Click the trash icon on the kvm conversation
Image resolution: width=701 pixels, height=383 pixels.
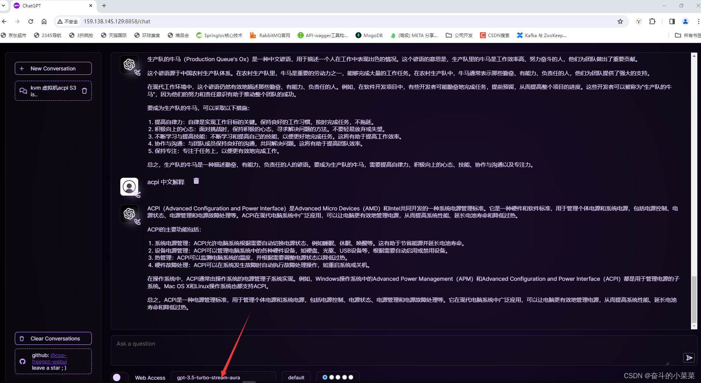(84, 90)
